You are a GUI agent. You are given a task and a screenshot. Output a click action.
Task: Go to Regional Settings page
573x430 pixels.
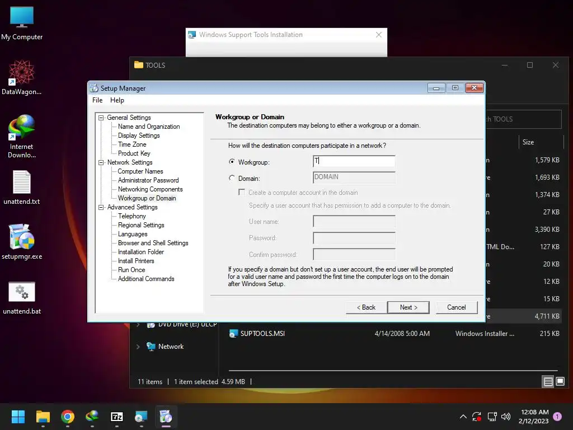coord(141,225)
